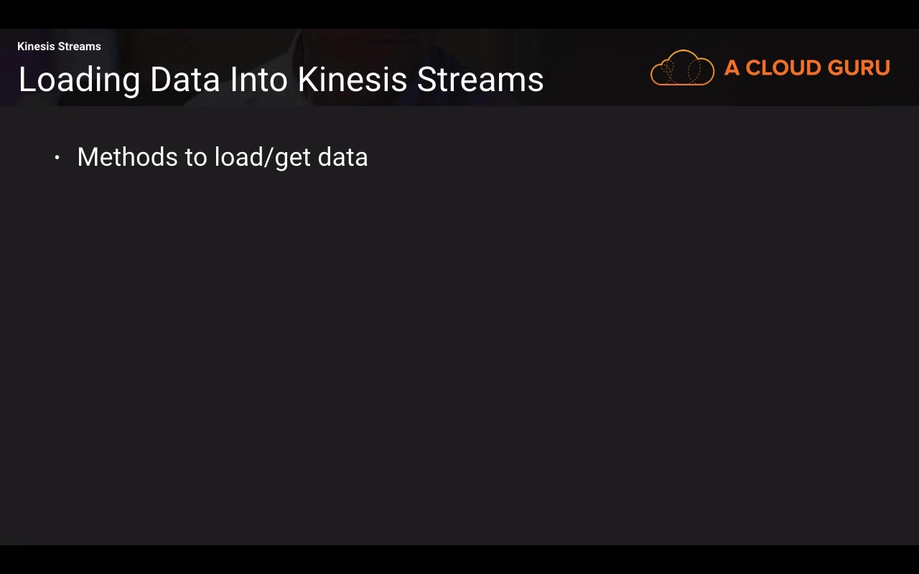919x574 pixels.
Task: Click the bullet dot before Methods
Action: click(57, 157)
